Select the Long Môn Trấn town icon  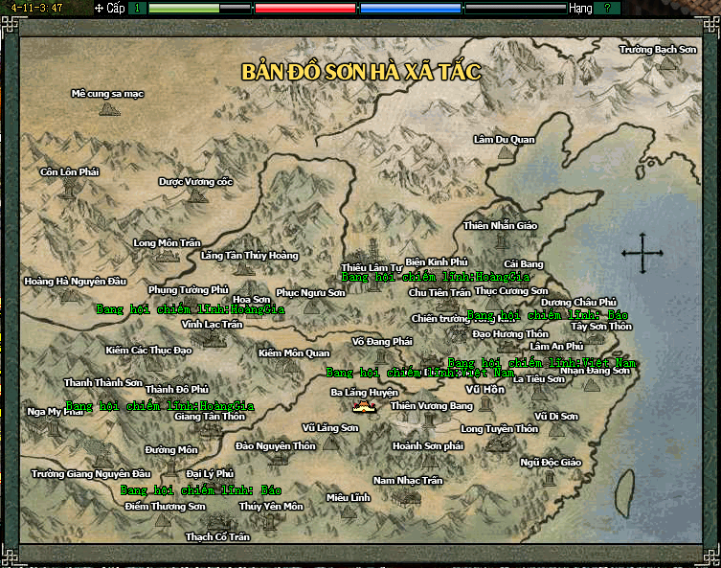(x=168, y=256)
